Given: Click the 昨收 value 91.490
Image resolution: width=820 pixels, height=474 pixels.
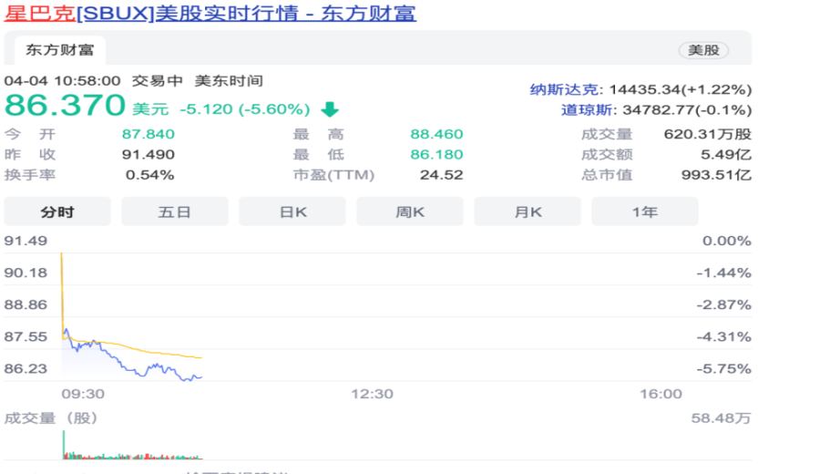Looking at the screenshot, I should 149,154.
